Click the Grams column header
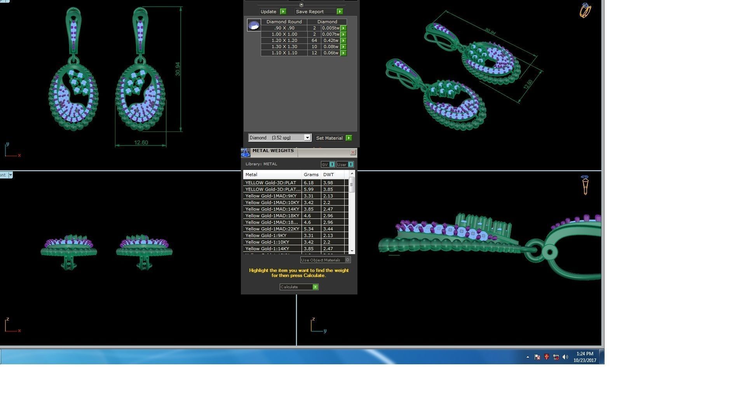This screenshot has width=746, height=419. click(311, 175)
